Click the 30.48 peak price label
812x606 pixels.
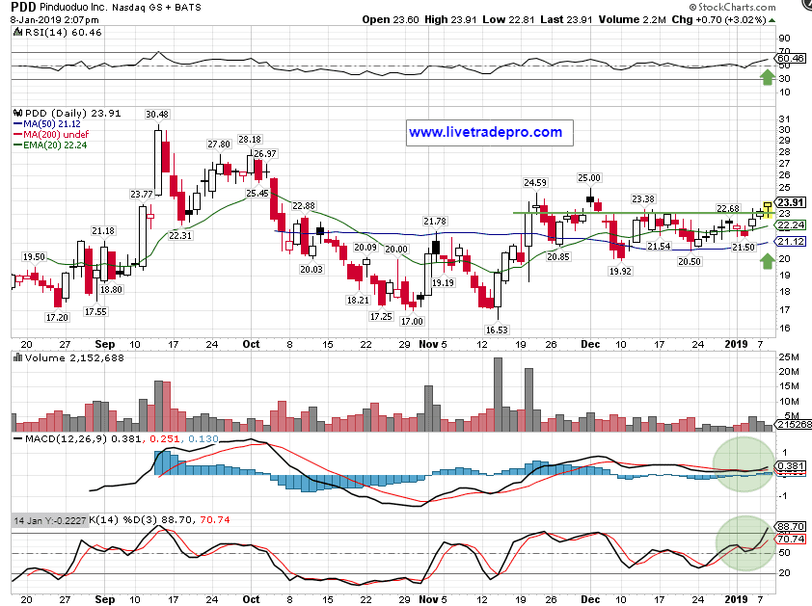click(157, 115)
